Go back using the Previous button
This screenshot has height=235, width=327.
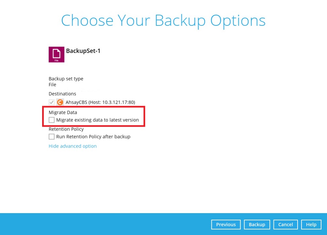226,224
